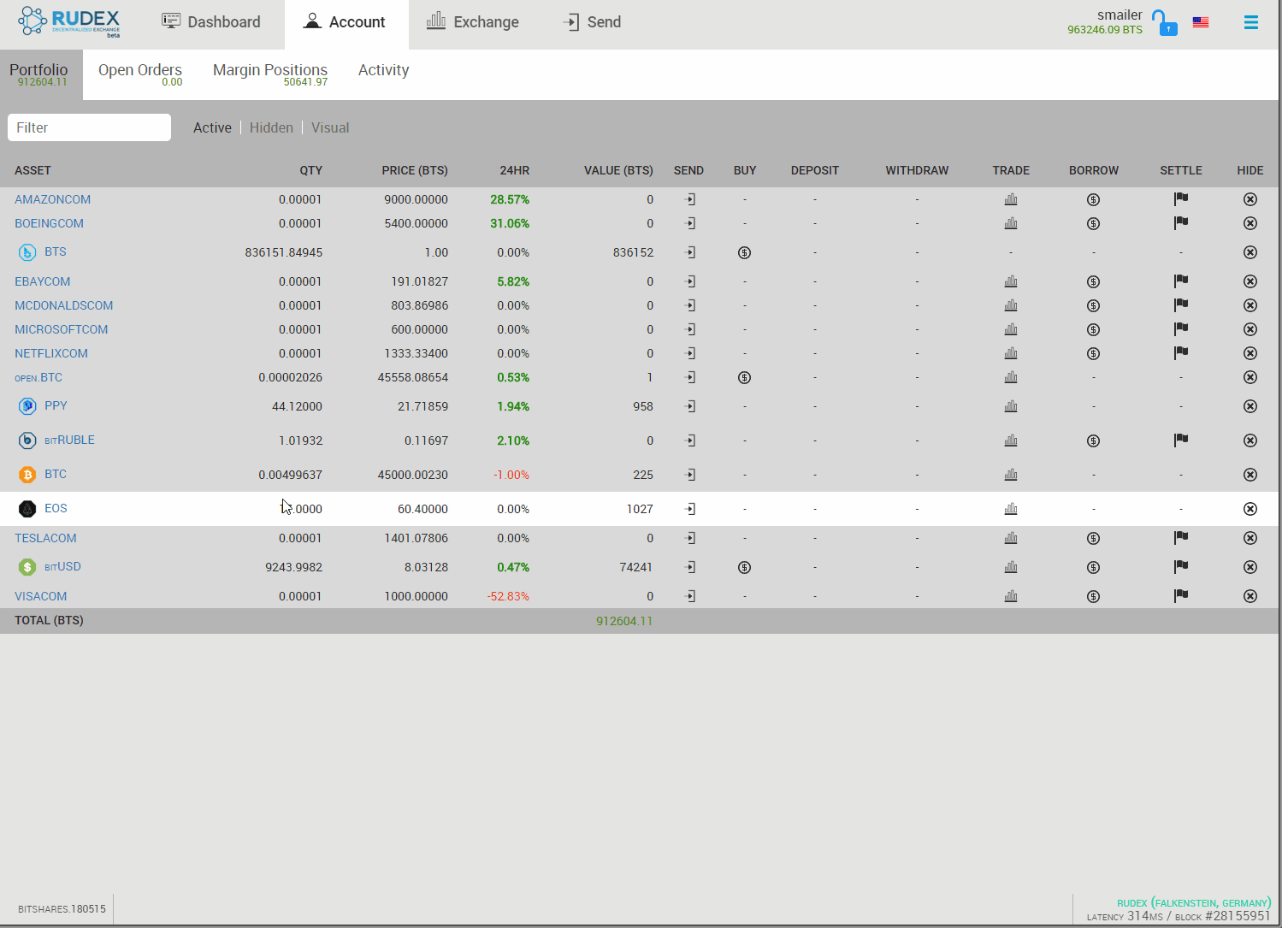Click the settle flag for bitRUBLE
The image size is (1282, 928).
(1181, 440)
